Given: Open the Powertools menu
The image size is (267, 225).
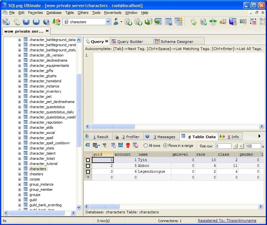Looking at the screenshot, I should [x=113, y=13].
